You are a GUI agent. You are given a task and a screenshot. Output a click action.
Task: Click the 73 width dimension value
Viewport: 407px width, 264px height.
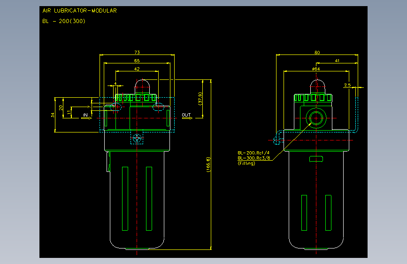[x=137, y=53]
